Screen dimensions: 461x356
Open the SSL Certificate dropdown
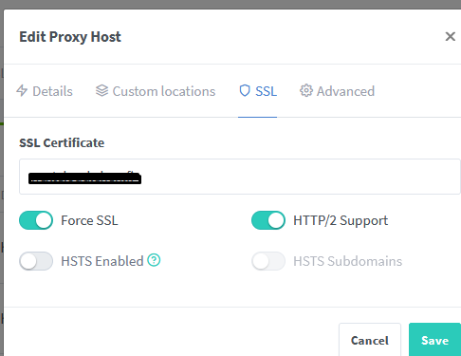point(240,177)
